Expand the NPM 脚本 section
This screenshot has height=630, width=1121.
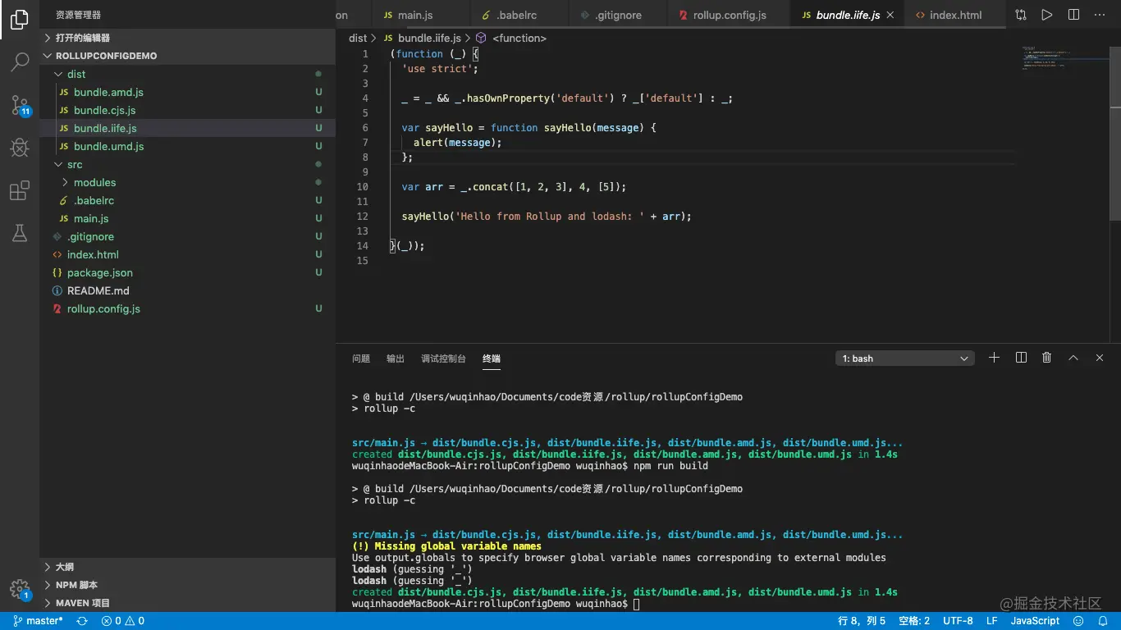pos(76,585)
